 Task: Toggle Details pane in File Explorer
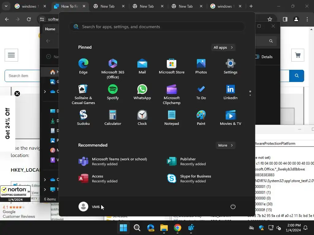coord(264,57)
